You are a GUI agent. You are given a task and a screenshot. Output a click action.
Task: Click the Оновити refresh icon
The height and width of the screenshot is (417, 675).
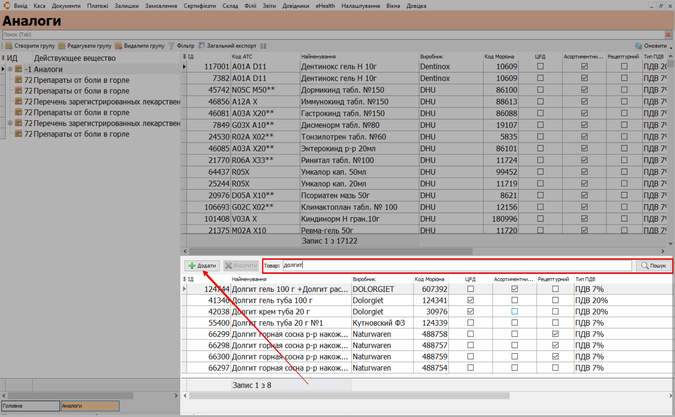coord(638,46)
